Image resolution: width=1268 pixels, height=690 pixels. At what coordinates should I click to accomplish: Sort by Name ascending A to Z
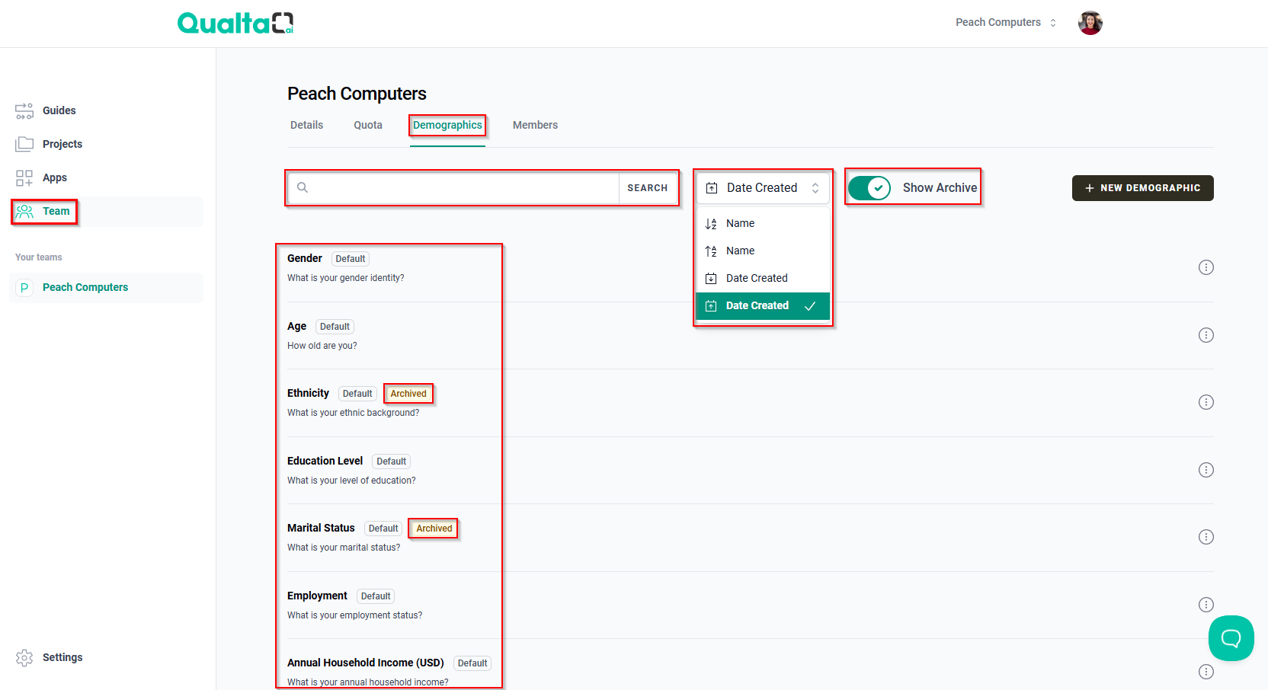(x=763, y=223)
